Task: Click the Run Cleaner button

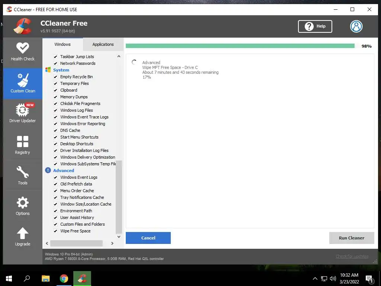Action: click(352, 238)
